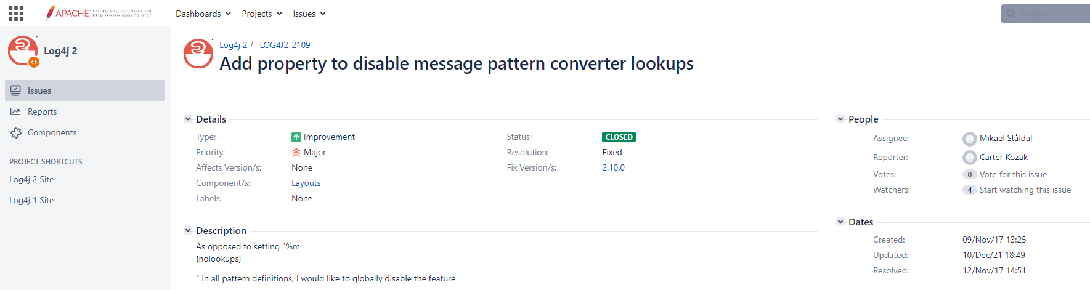
Task: Click the Reports chart icon
Action: pyautogui.click(x=15, y=111)
